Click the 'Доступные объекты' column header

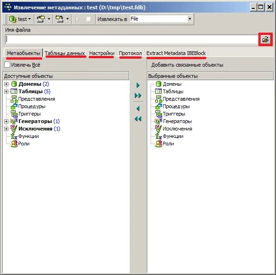pos(66,76)
